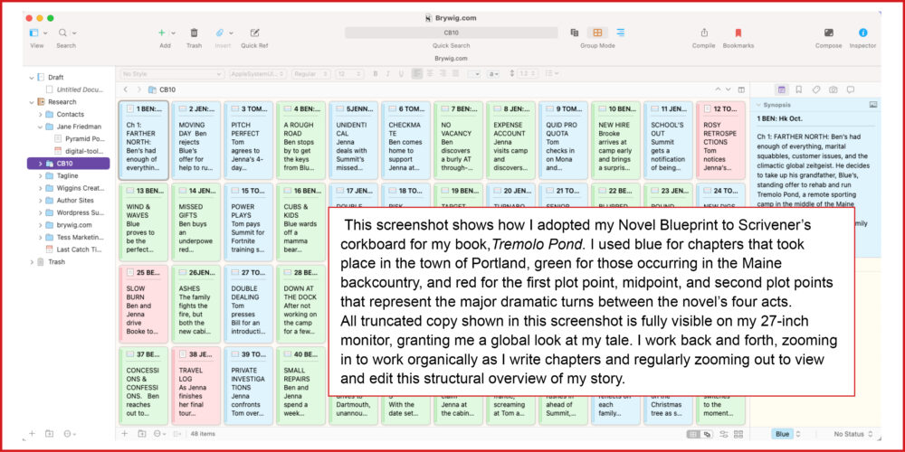Open the Bookmarks toolbar icon
The width and height of the screenshot is (905, 452).
click(x=738, y=33)
